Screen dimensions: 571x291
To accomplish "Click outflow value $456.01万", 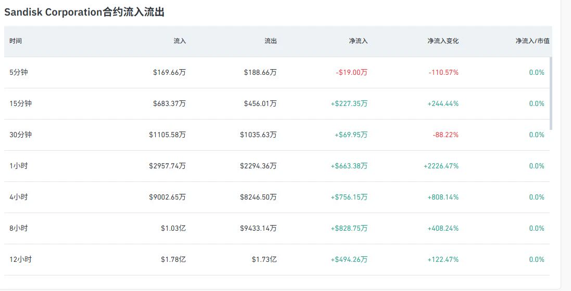I will click(x=260, y=104).
